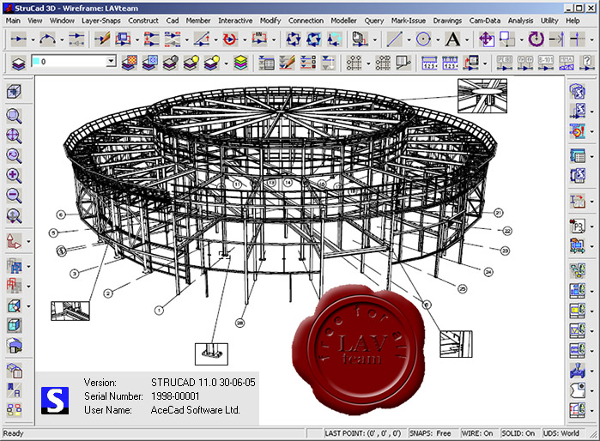The width and height of the screenshot is (600, 441).
Task: Click the cyan cube icon on left toolbar
Action: [x=14, y=325]
